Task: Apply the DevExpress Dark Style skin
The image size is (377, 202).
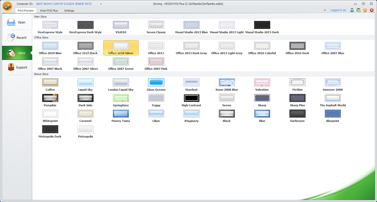Action: pos(86,27)
